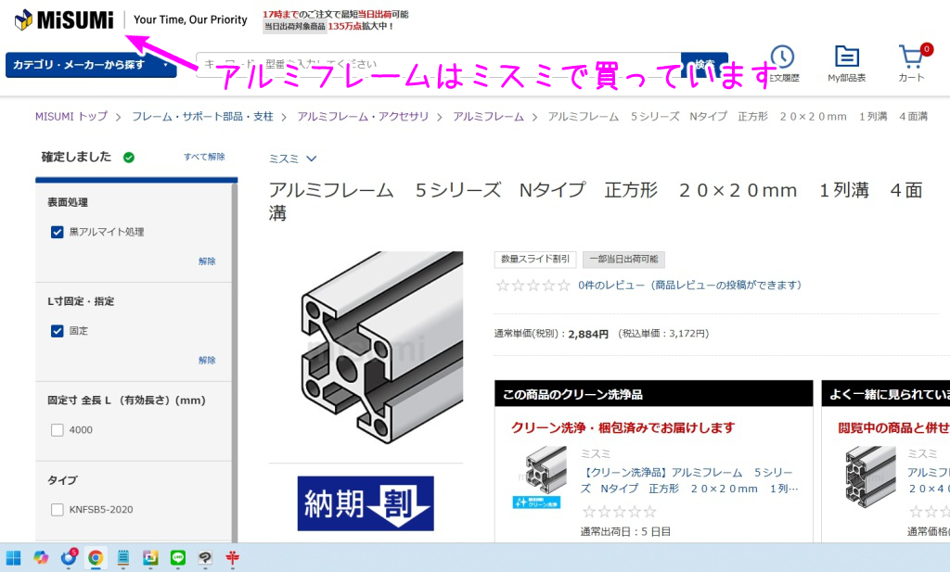Check the KNFSB5-2020 type checkbox

pos(58,510)
